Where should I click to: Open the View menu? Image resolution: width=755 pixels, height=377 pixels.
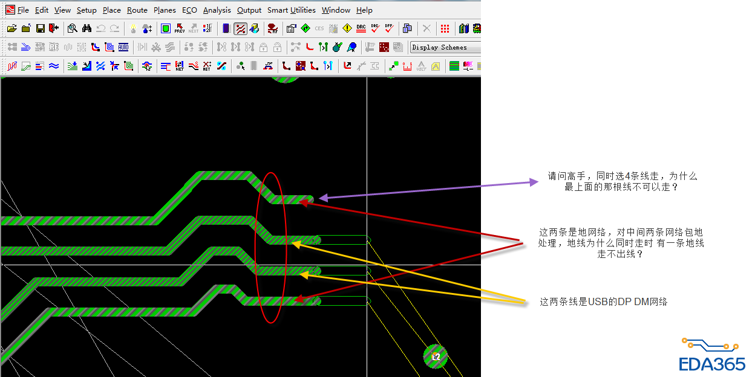coord(62,10)
